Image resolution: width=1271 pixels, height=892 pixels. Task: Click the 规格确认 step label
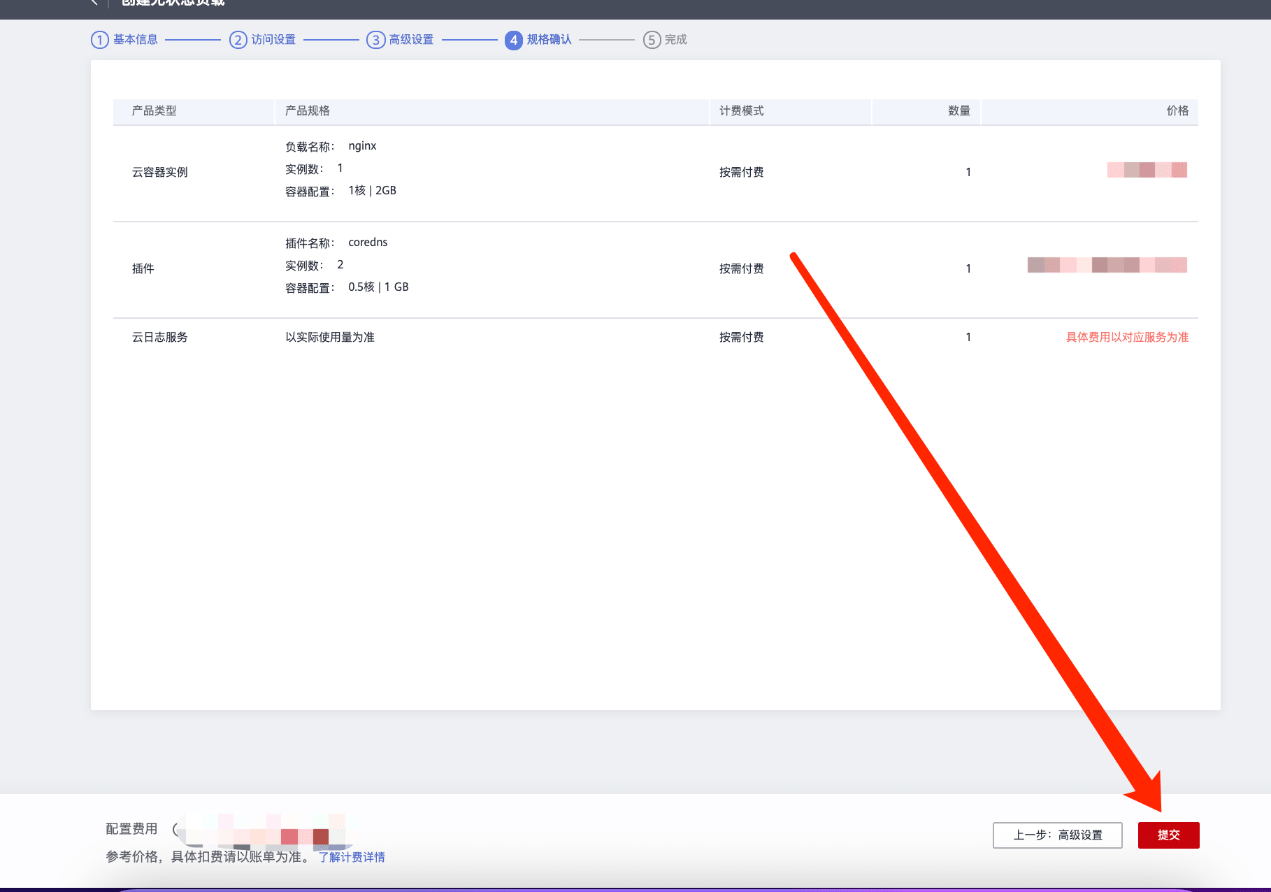coord(549,40)
